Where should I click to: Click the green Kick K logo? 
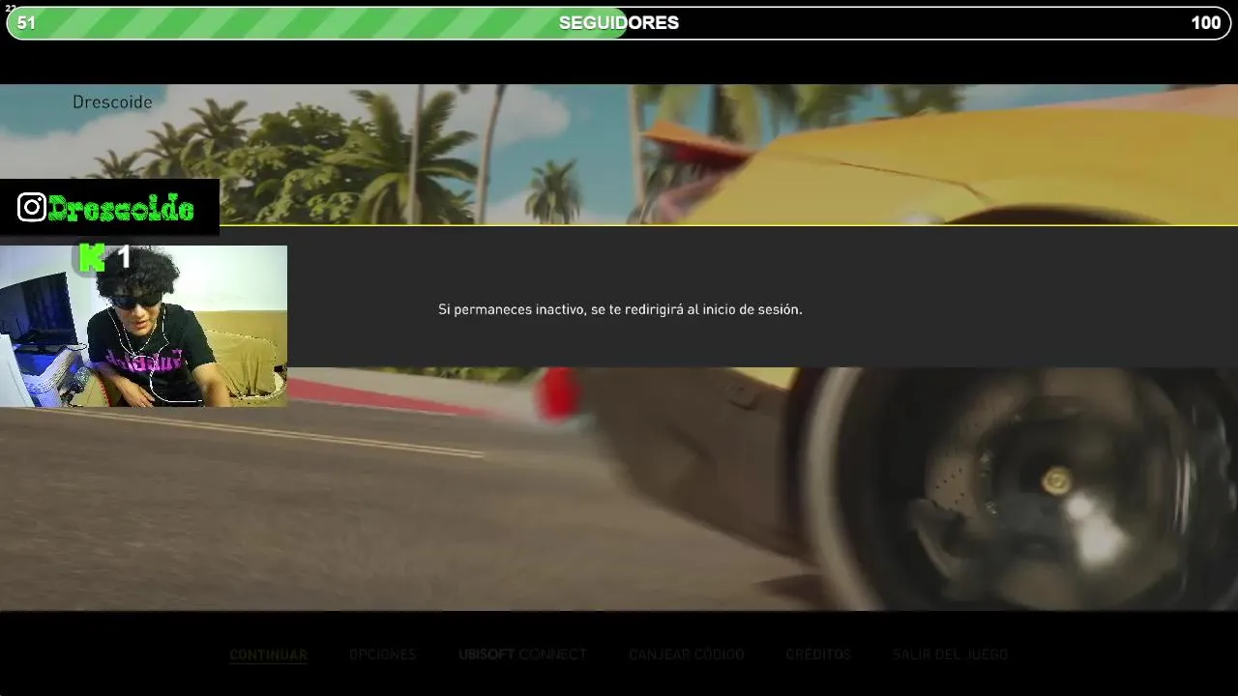coord(92,258)
